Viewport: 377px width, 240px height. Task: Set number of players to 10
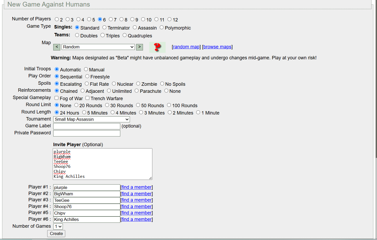point(143,19)
